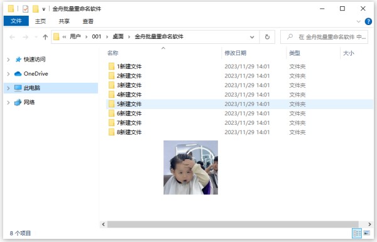Go back with the left arrow button
Viewport: 377px width, 242px height.
(13, 37)
